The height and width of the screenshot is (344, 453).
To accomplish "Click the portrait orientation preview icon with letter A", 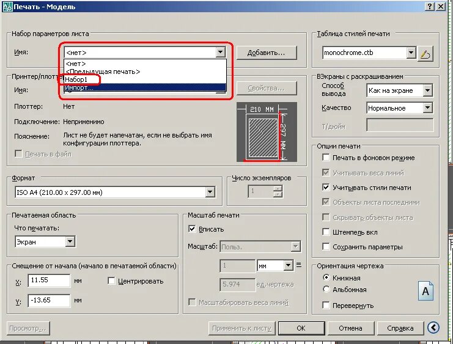I will [x=425, y=291].
